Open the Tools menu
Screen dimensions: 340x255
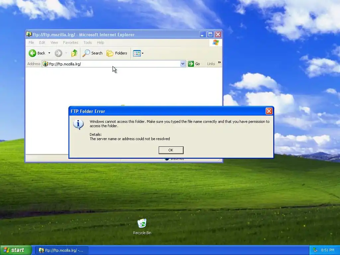tap(88, 42)
